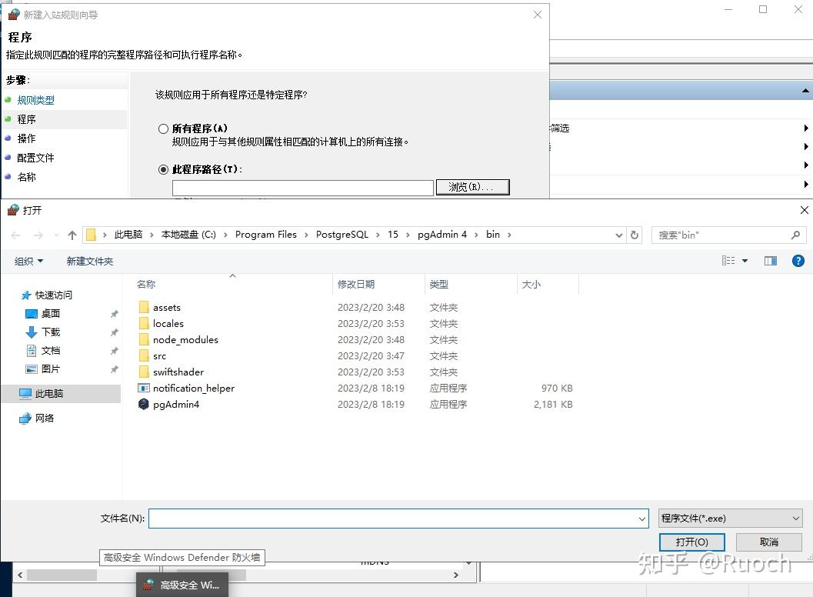The height and width of the screenshot is (597, 813).
Task: Click the 高级安全 Windows 防火墙 taskbar icon
Action: (x=182, y=585)
